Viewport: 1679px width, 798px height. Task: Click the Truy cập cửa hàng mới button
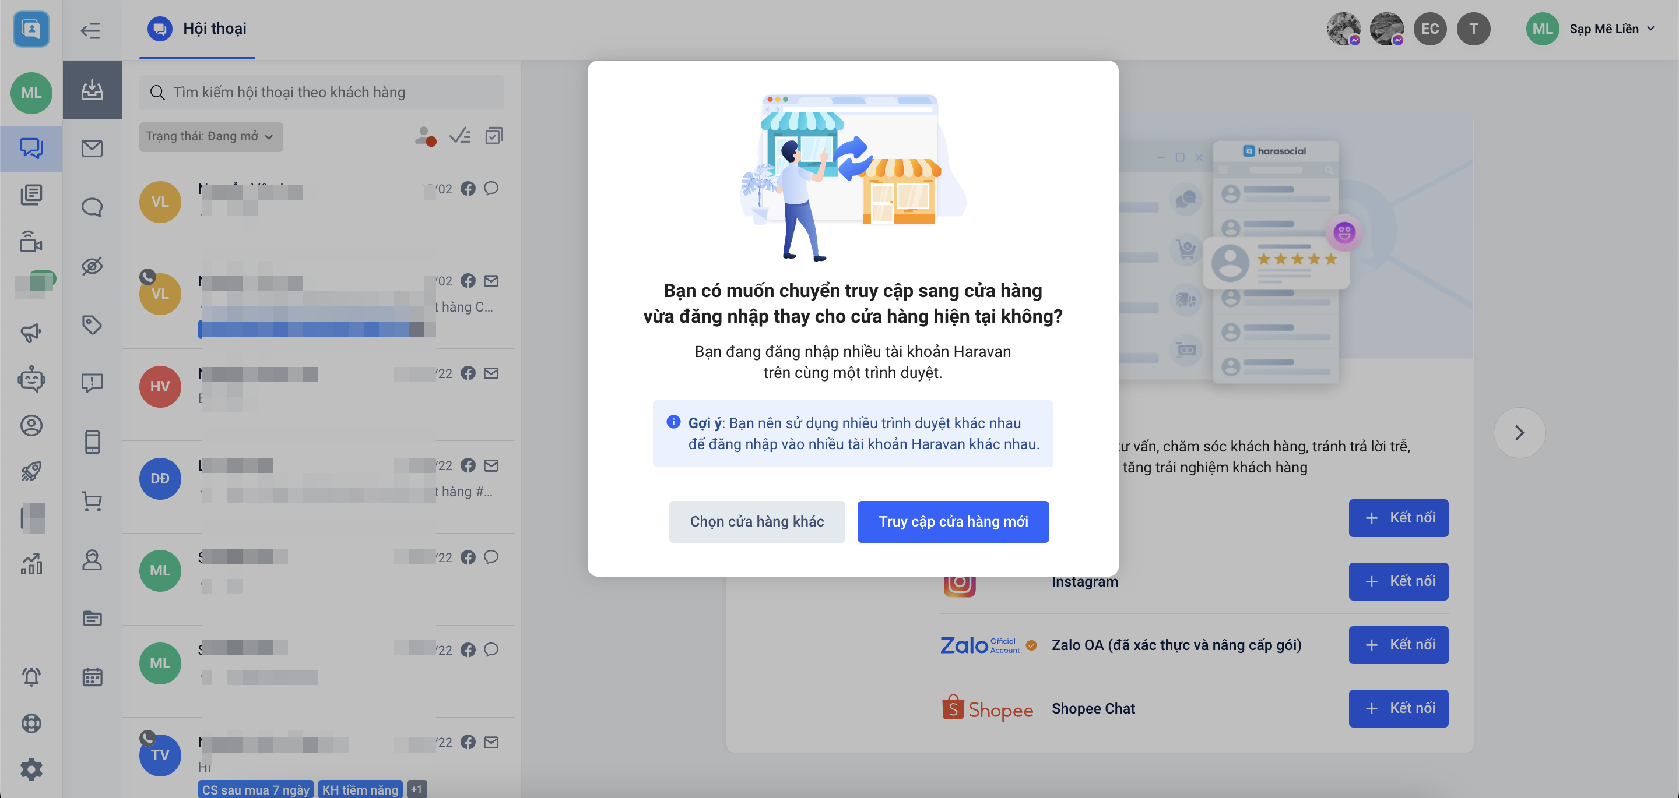tap(953, 521)
